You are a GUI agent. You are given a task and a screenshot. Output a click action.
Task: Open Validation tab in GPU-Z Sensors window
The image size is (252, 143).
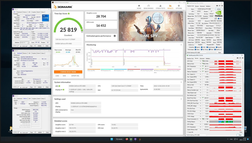pos(208,58)
